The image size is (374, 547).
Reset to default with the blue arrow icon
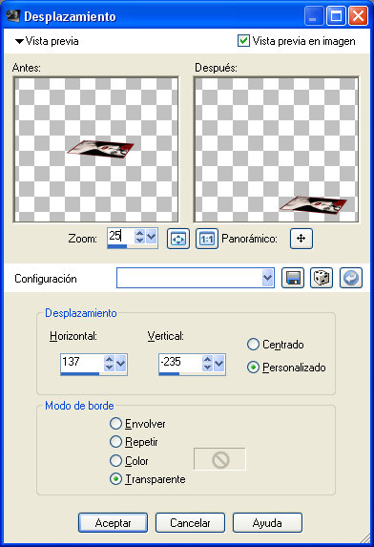click(351, 278)
